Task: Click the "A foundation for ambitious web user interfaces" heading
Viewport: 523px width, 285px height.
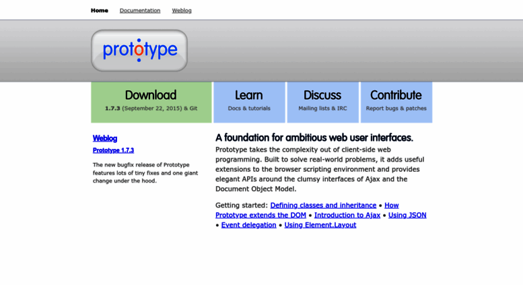Action: tap(314, 138)
